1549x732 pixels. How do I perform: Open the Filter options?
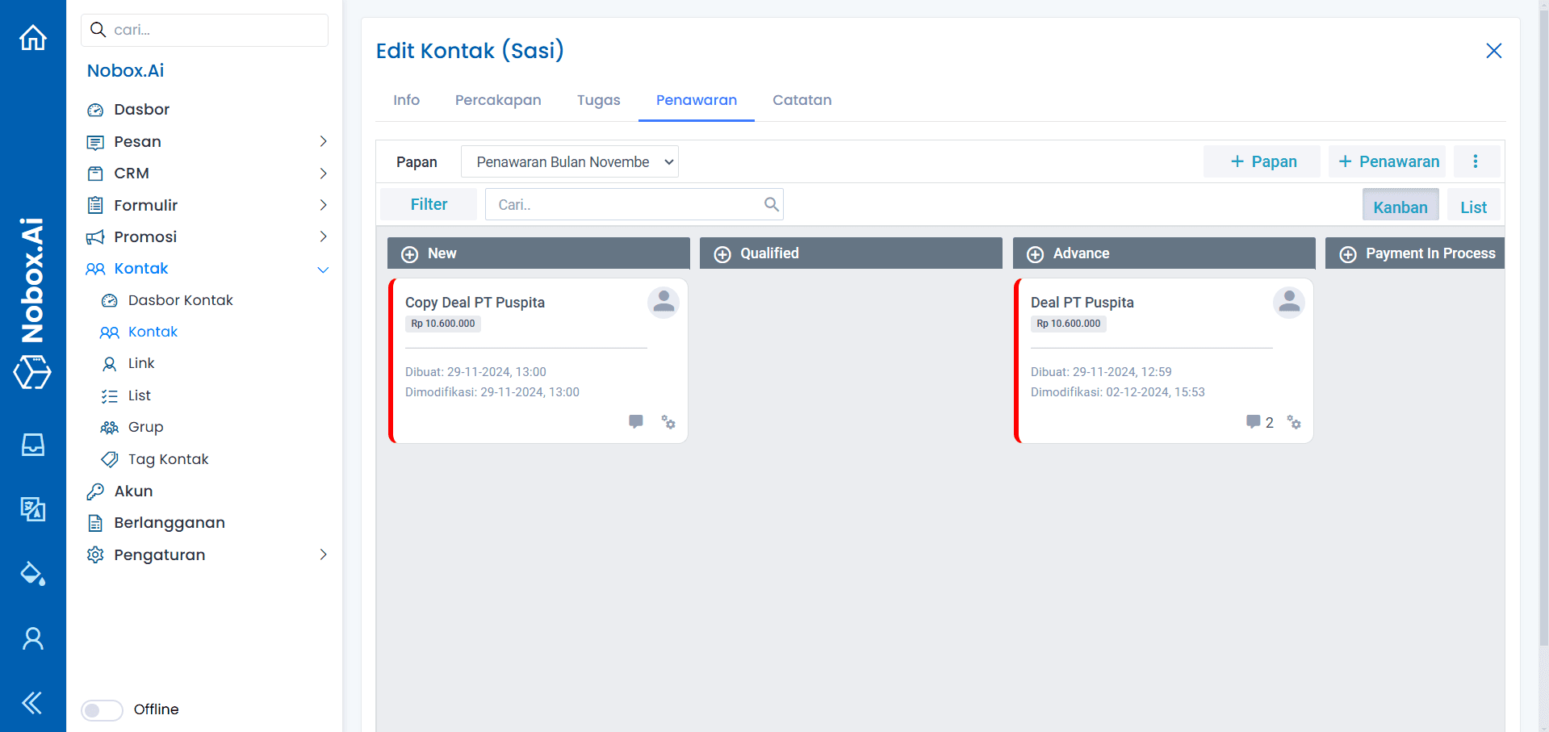coord(428,204)
